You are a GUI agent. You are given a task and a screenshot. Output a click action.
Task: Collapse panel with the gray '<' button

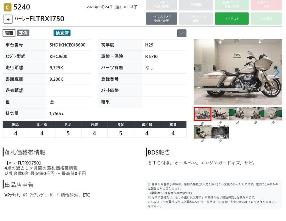[182, 33]
